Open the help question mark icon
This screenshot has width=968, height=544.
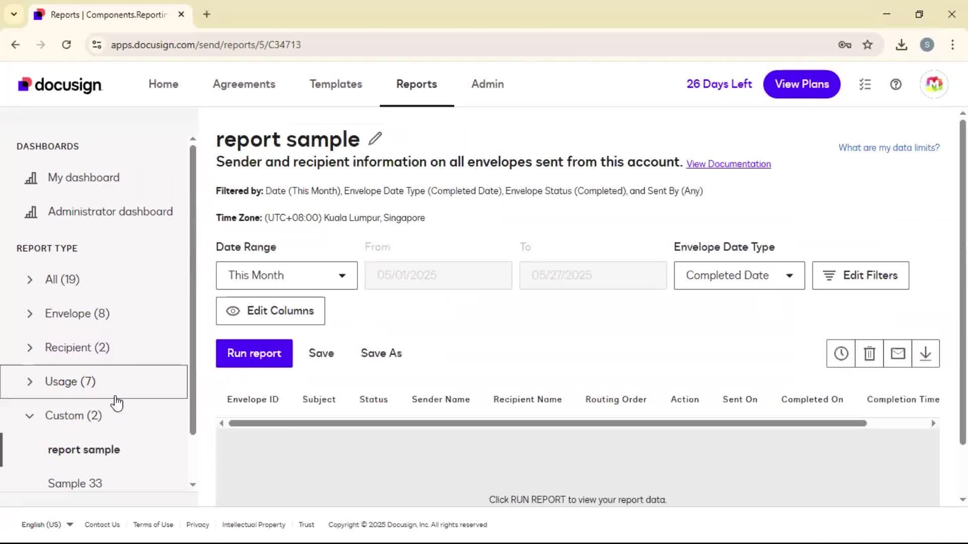pyautogui.click(x=896, y=84)
